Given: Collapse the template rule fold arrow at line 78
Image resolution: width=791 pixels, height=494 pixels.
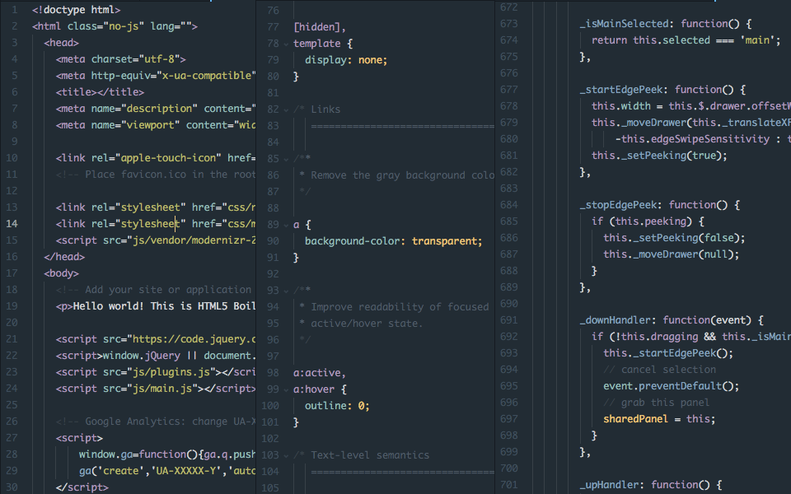Looking at the screenshot, I should tap(286, 44).
